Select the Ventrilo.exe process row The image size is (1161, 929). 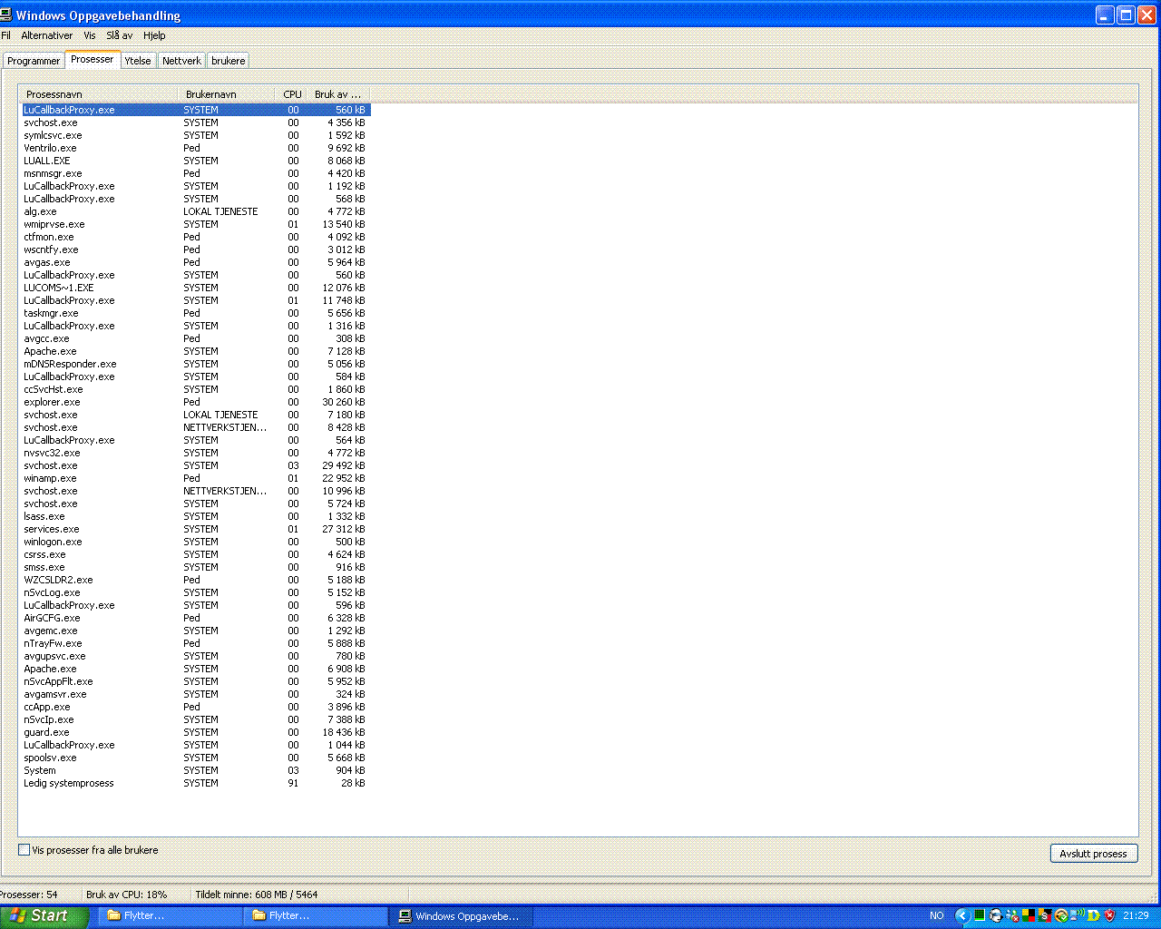(196, 148)
